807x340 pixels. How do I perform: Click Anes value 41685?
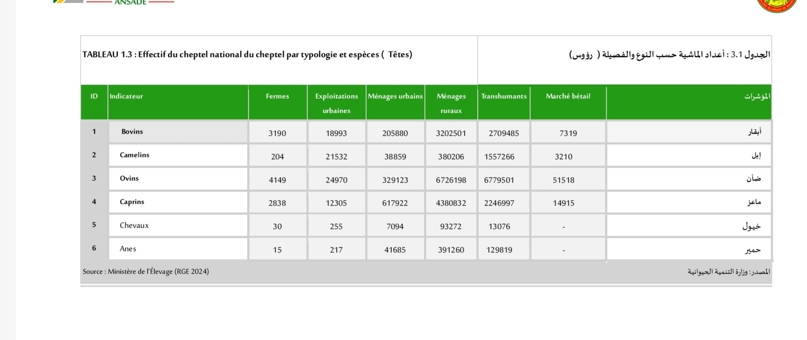pyautogui.click(x=395, y=250)
